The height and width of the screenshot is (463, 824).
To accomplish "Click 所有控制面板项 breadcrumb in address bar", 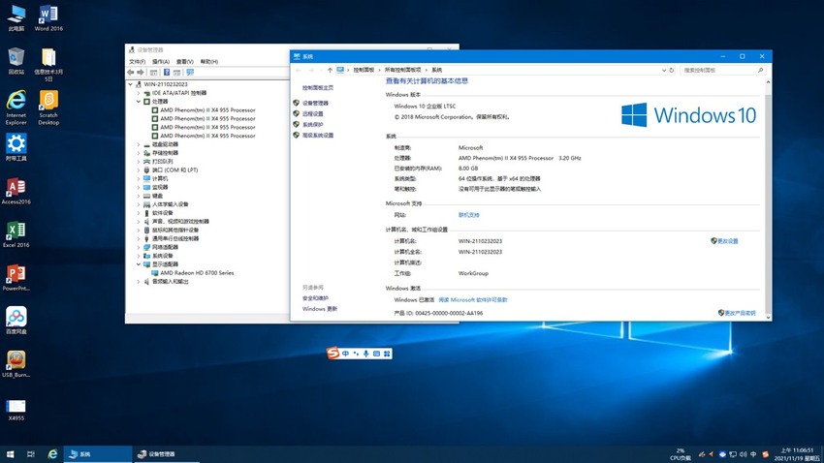I will pyautogui.click(x=402, y=70).
